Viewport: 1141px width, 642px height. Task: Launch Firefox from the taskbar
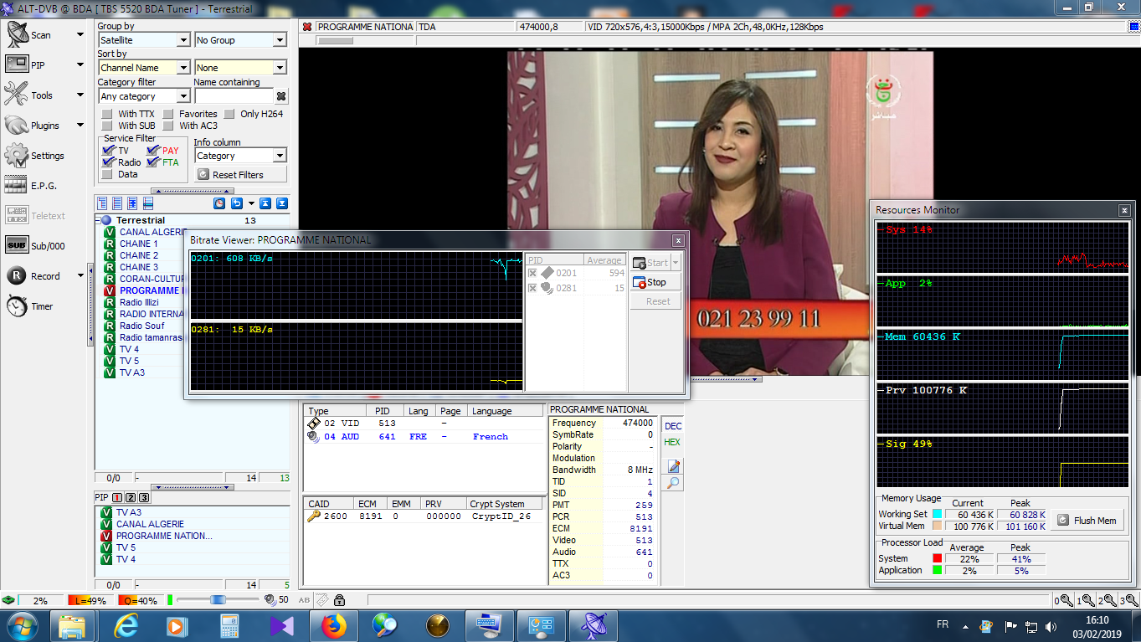tap(333, 625)
